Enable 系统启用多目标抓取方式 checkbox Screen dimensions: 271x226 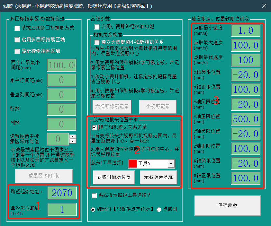[x=17, y=28]
